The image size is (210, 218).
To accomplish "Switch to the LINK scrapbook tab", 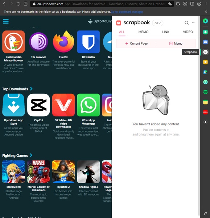I will point(166,32).
